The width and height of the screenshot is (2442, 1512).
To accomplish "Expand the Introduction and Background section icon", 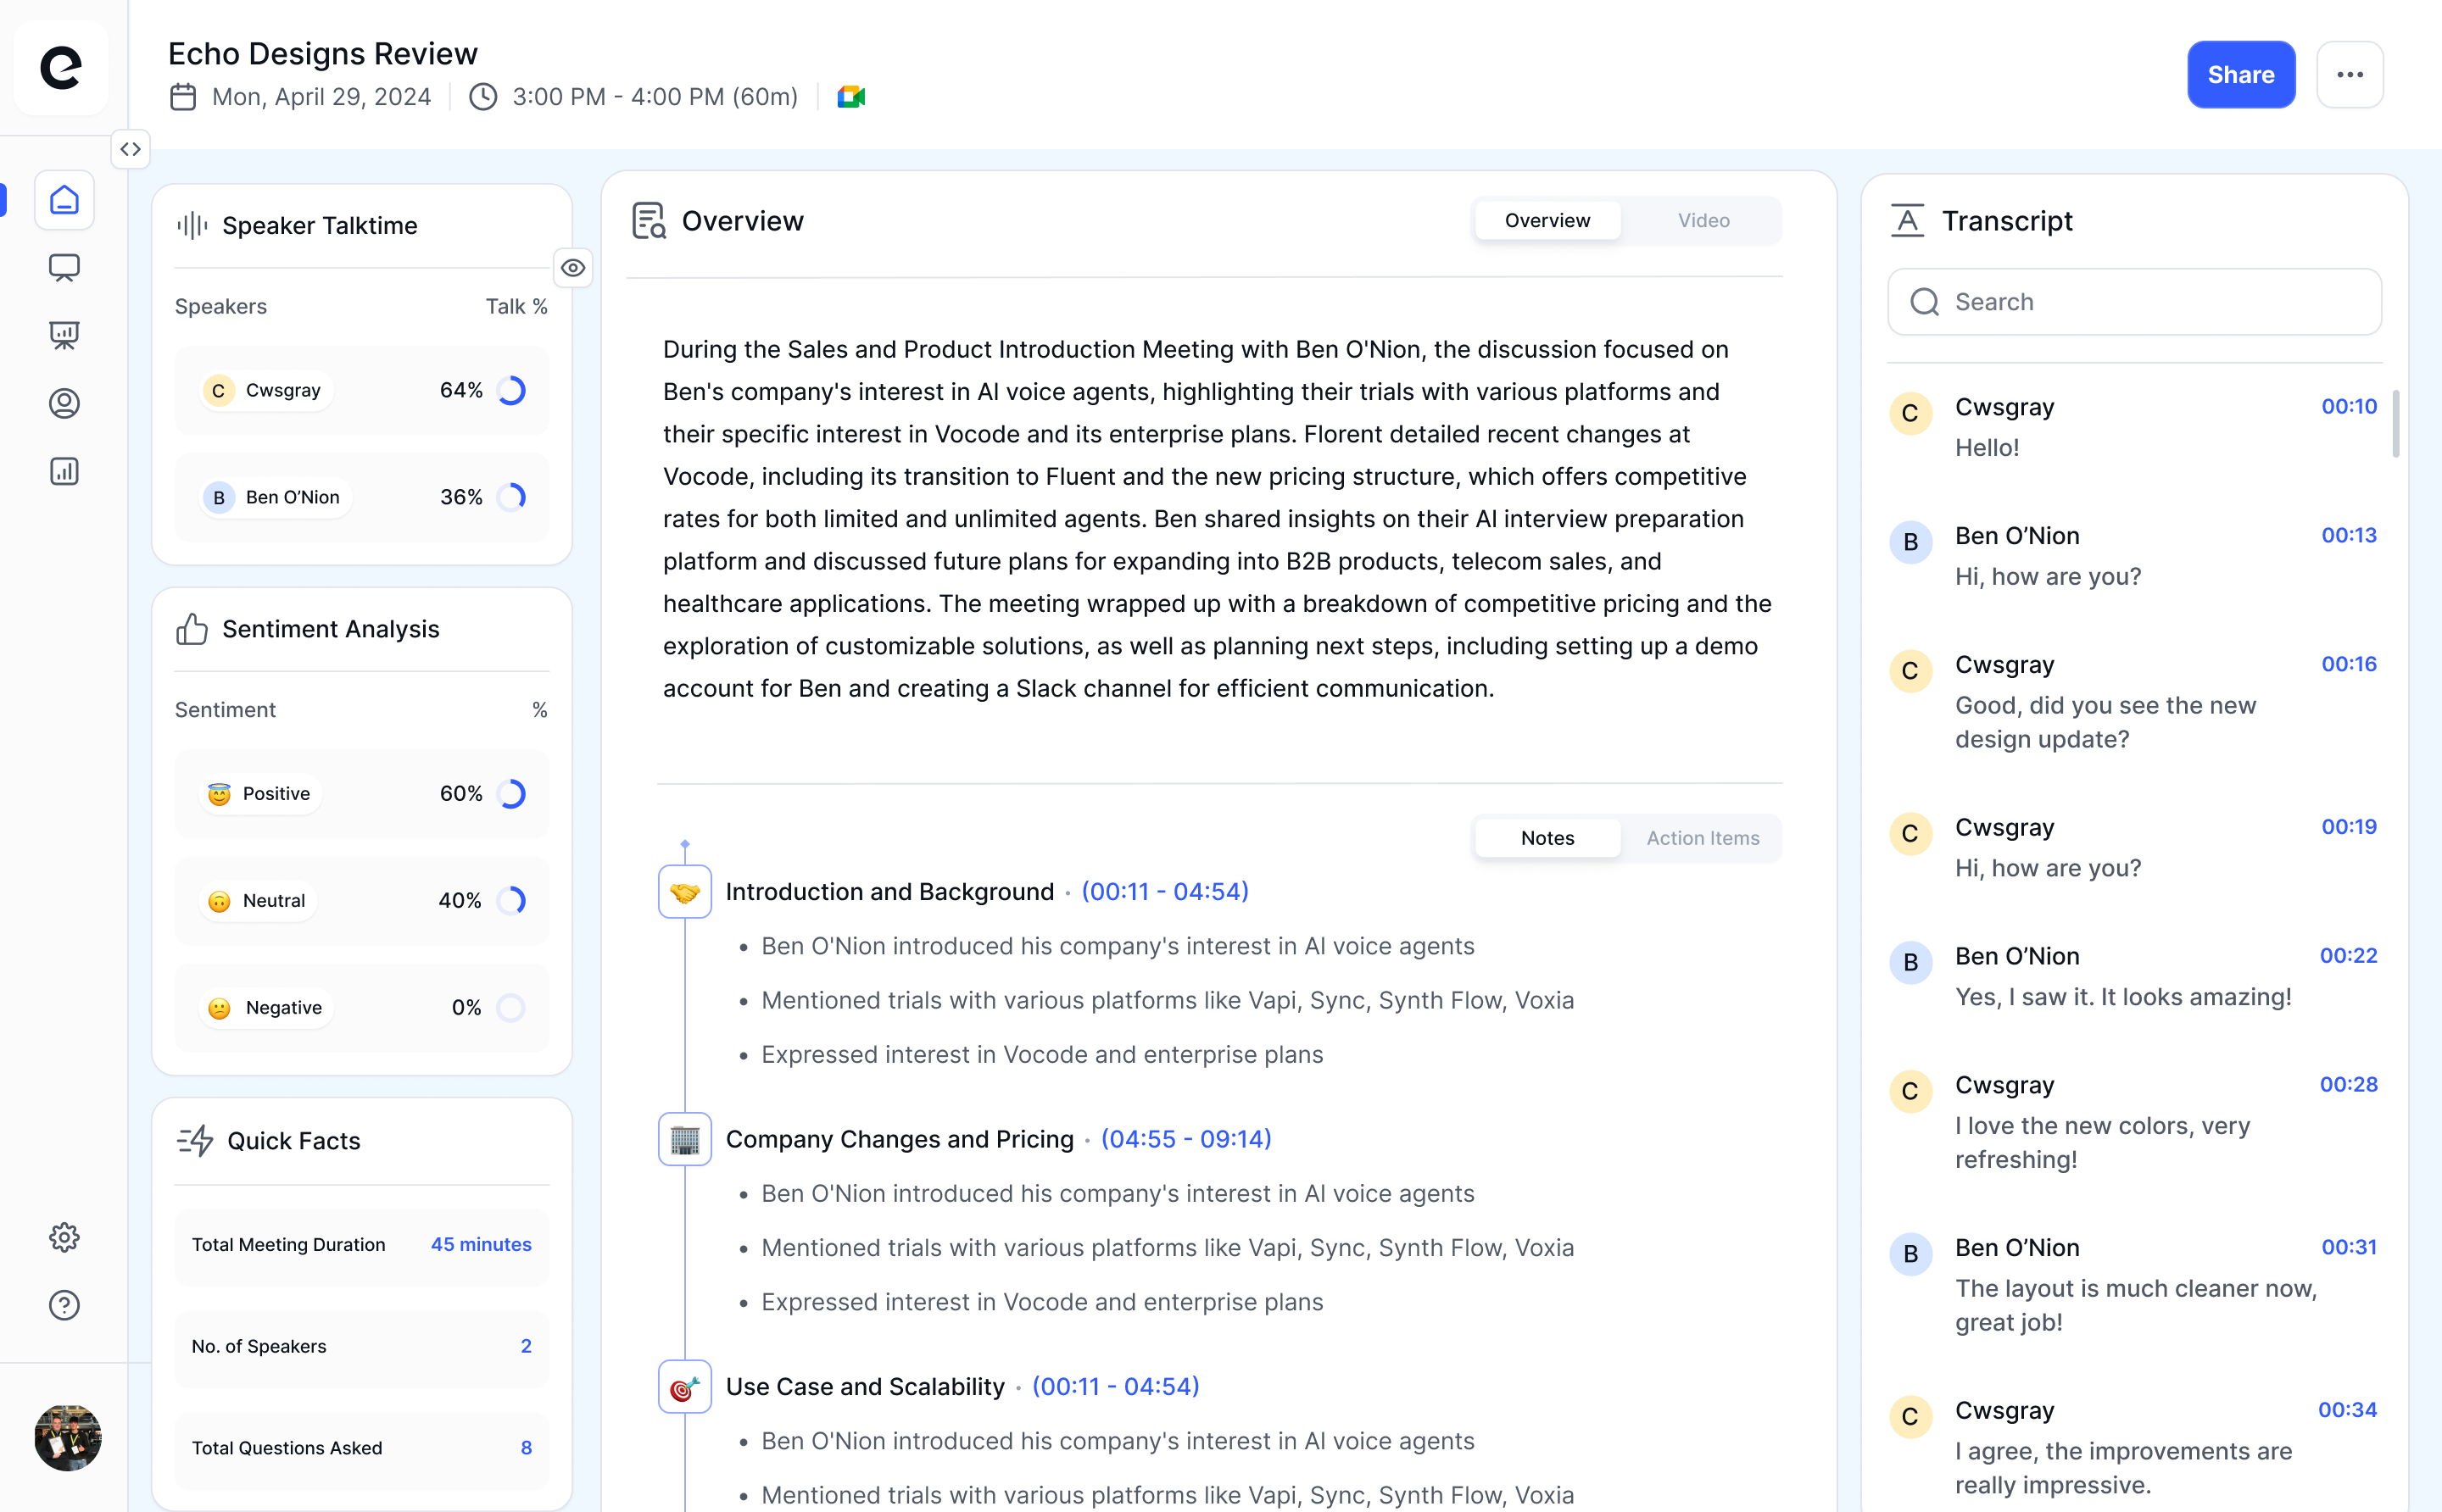I will pyautogui.click(x=684, y=891).
